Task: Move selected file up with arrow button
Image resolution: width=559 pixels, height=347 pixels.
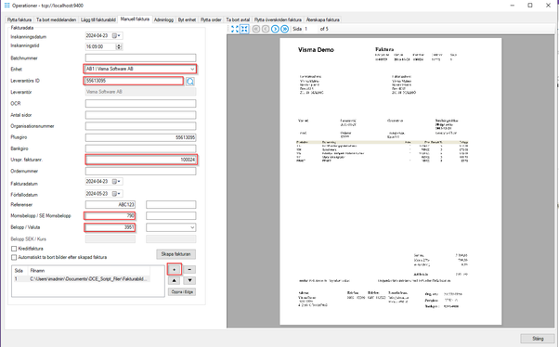Action: tap(174, 280)
